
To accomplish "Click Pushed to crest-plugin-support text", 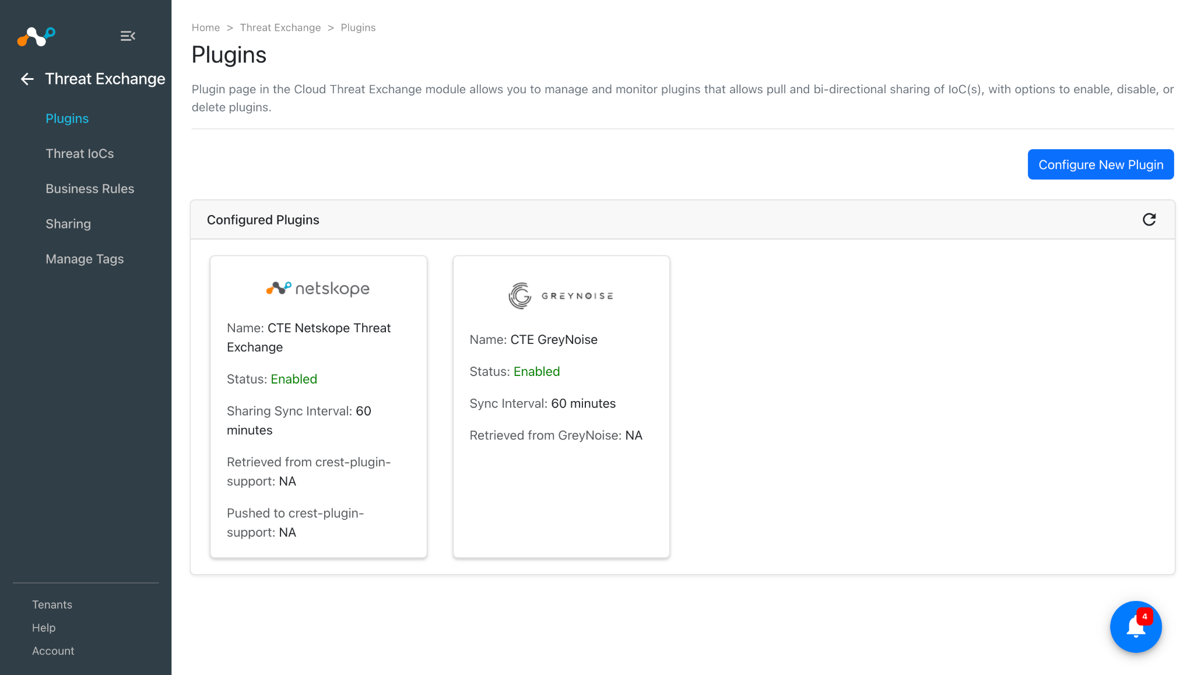I will (295, 522).
